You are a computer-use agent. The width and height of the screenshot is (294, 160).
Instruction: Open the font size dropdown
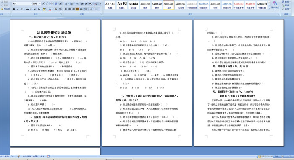click(37, 3)
